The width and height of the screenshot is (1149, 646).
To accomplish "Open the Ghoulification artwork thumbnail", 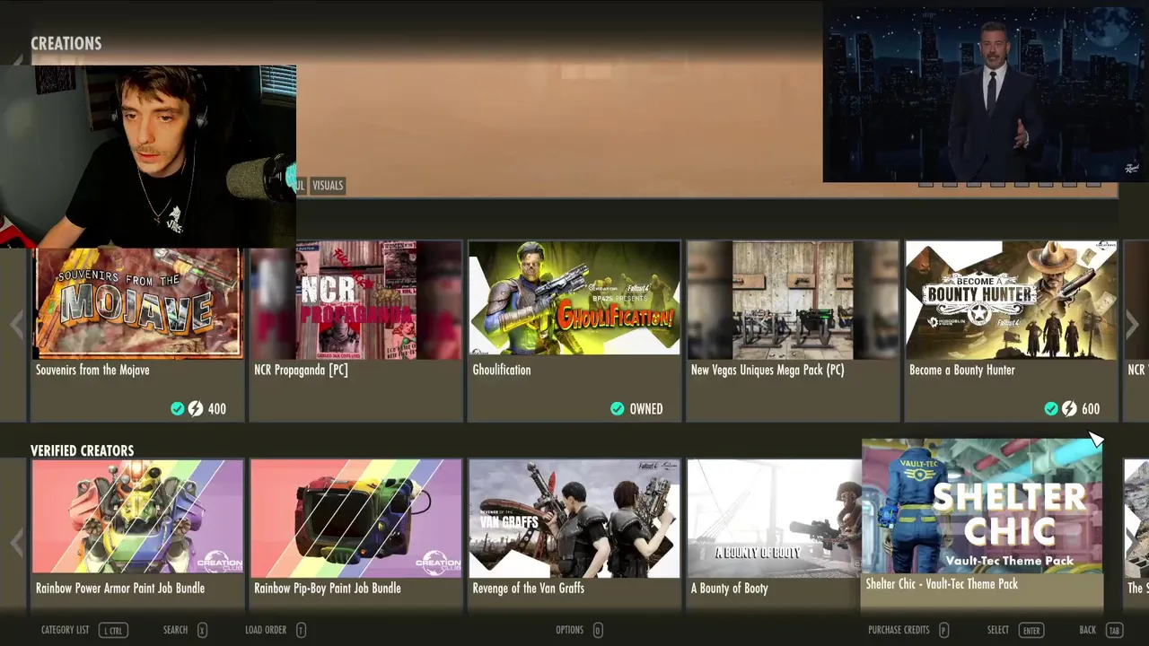I will coord(574,300).
